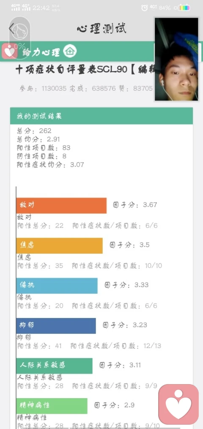The height and width of the screenshot is (429, 203).
Task: Select the yellow 焦虑 factor bar
Action: (x=59, y=246)
